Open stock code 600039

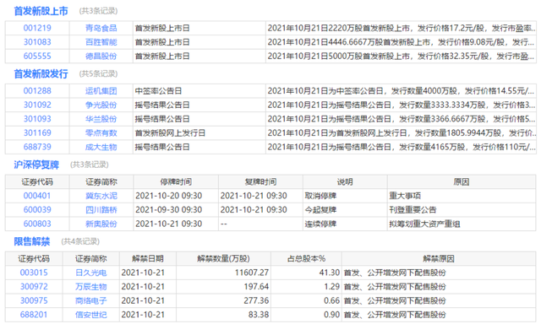(x=37, y=210)
